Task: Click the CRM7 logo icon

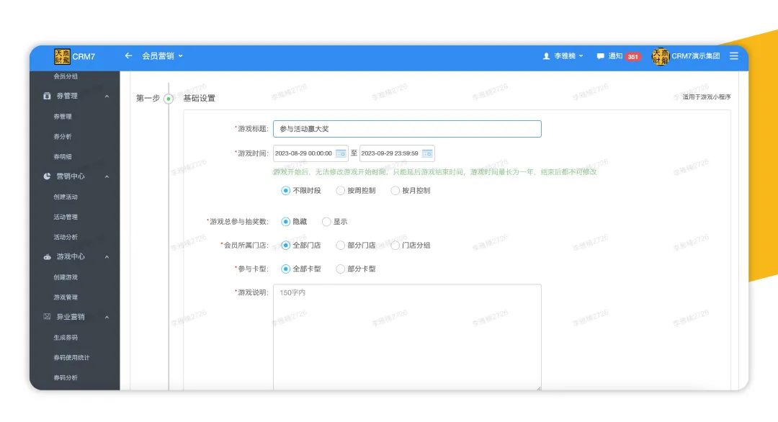Action: click(x=62, y=57)
